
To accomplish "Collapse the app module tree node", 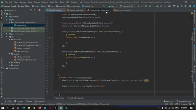I will (5, 14).
